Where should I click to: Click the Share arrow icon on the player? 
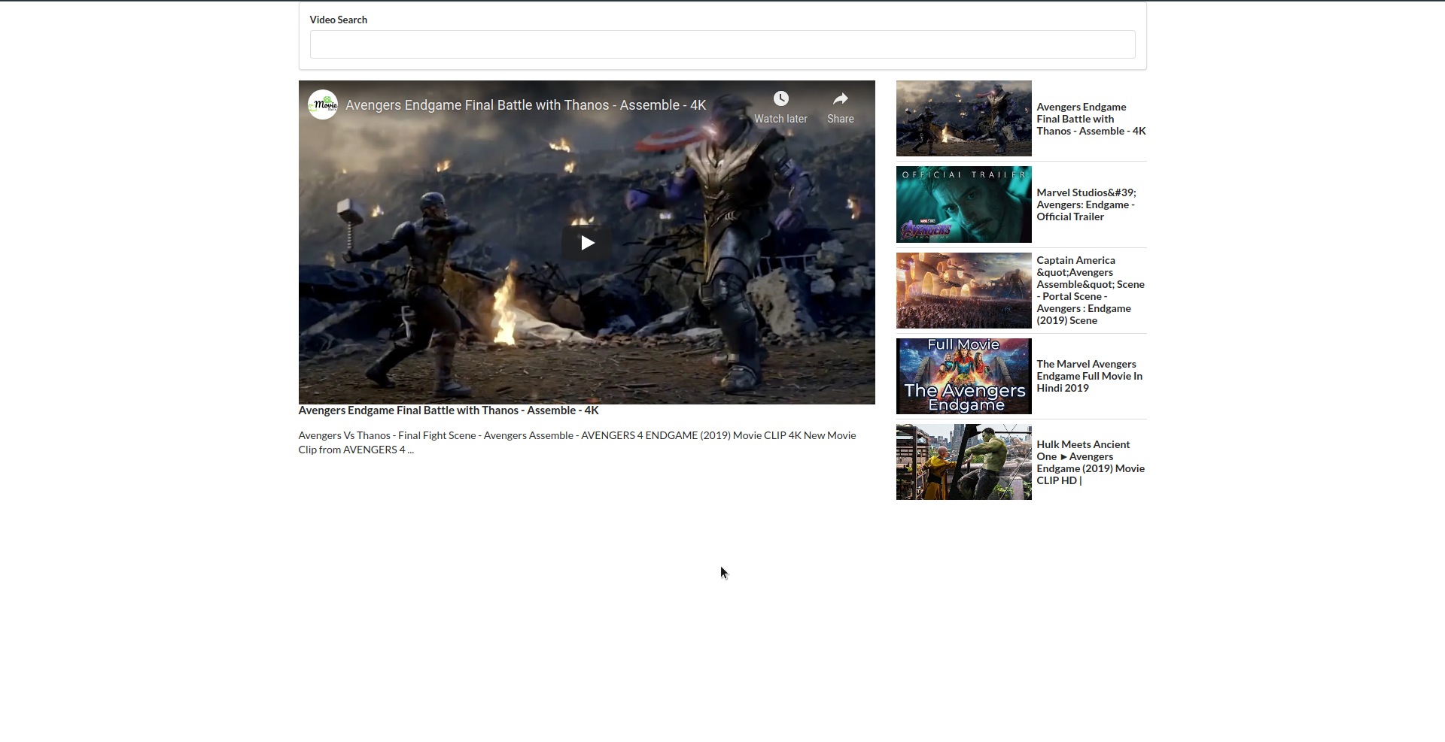click(x=841, y=98)
